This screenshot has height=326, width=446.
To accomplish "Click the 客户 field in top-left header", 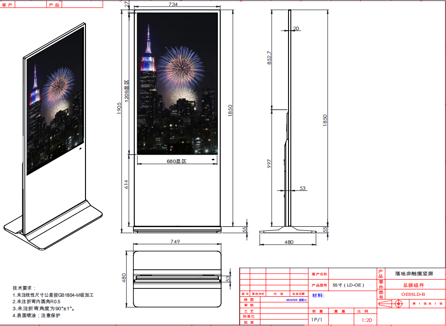I will (8, 5).
